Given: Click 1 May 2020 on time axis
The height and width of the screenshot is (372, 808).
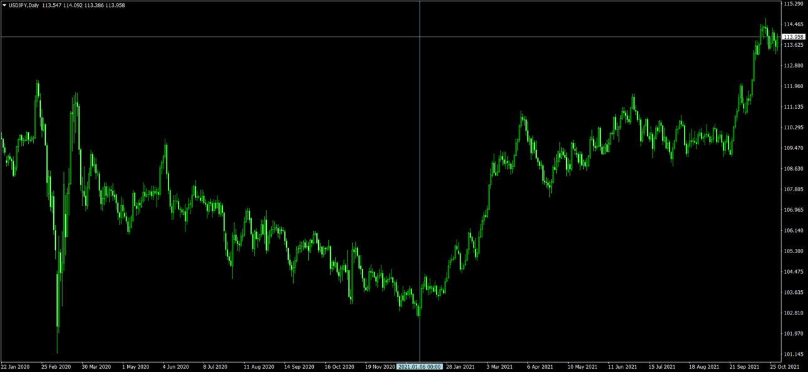Looking at the screenshot, I should pyautogui.click(x=136, y=367).
